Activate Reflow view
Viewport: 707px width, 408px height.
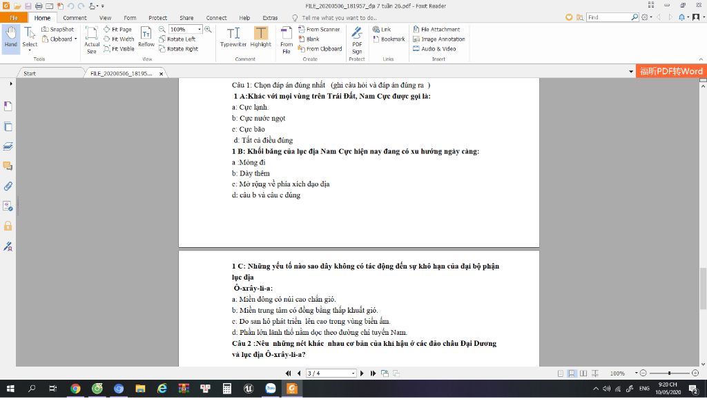146,37
